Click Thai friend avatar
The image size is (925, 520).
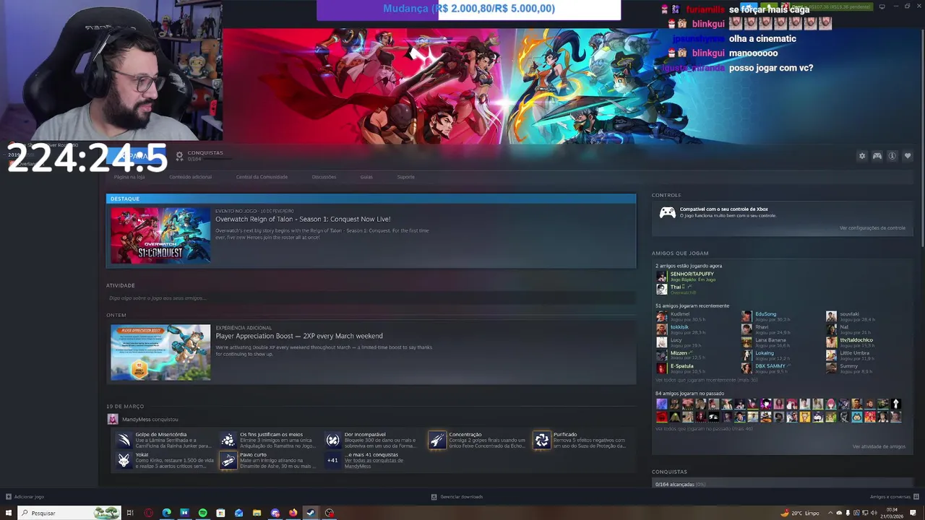pyautogui.click(x=661, y=289)
